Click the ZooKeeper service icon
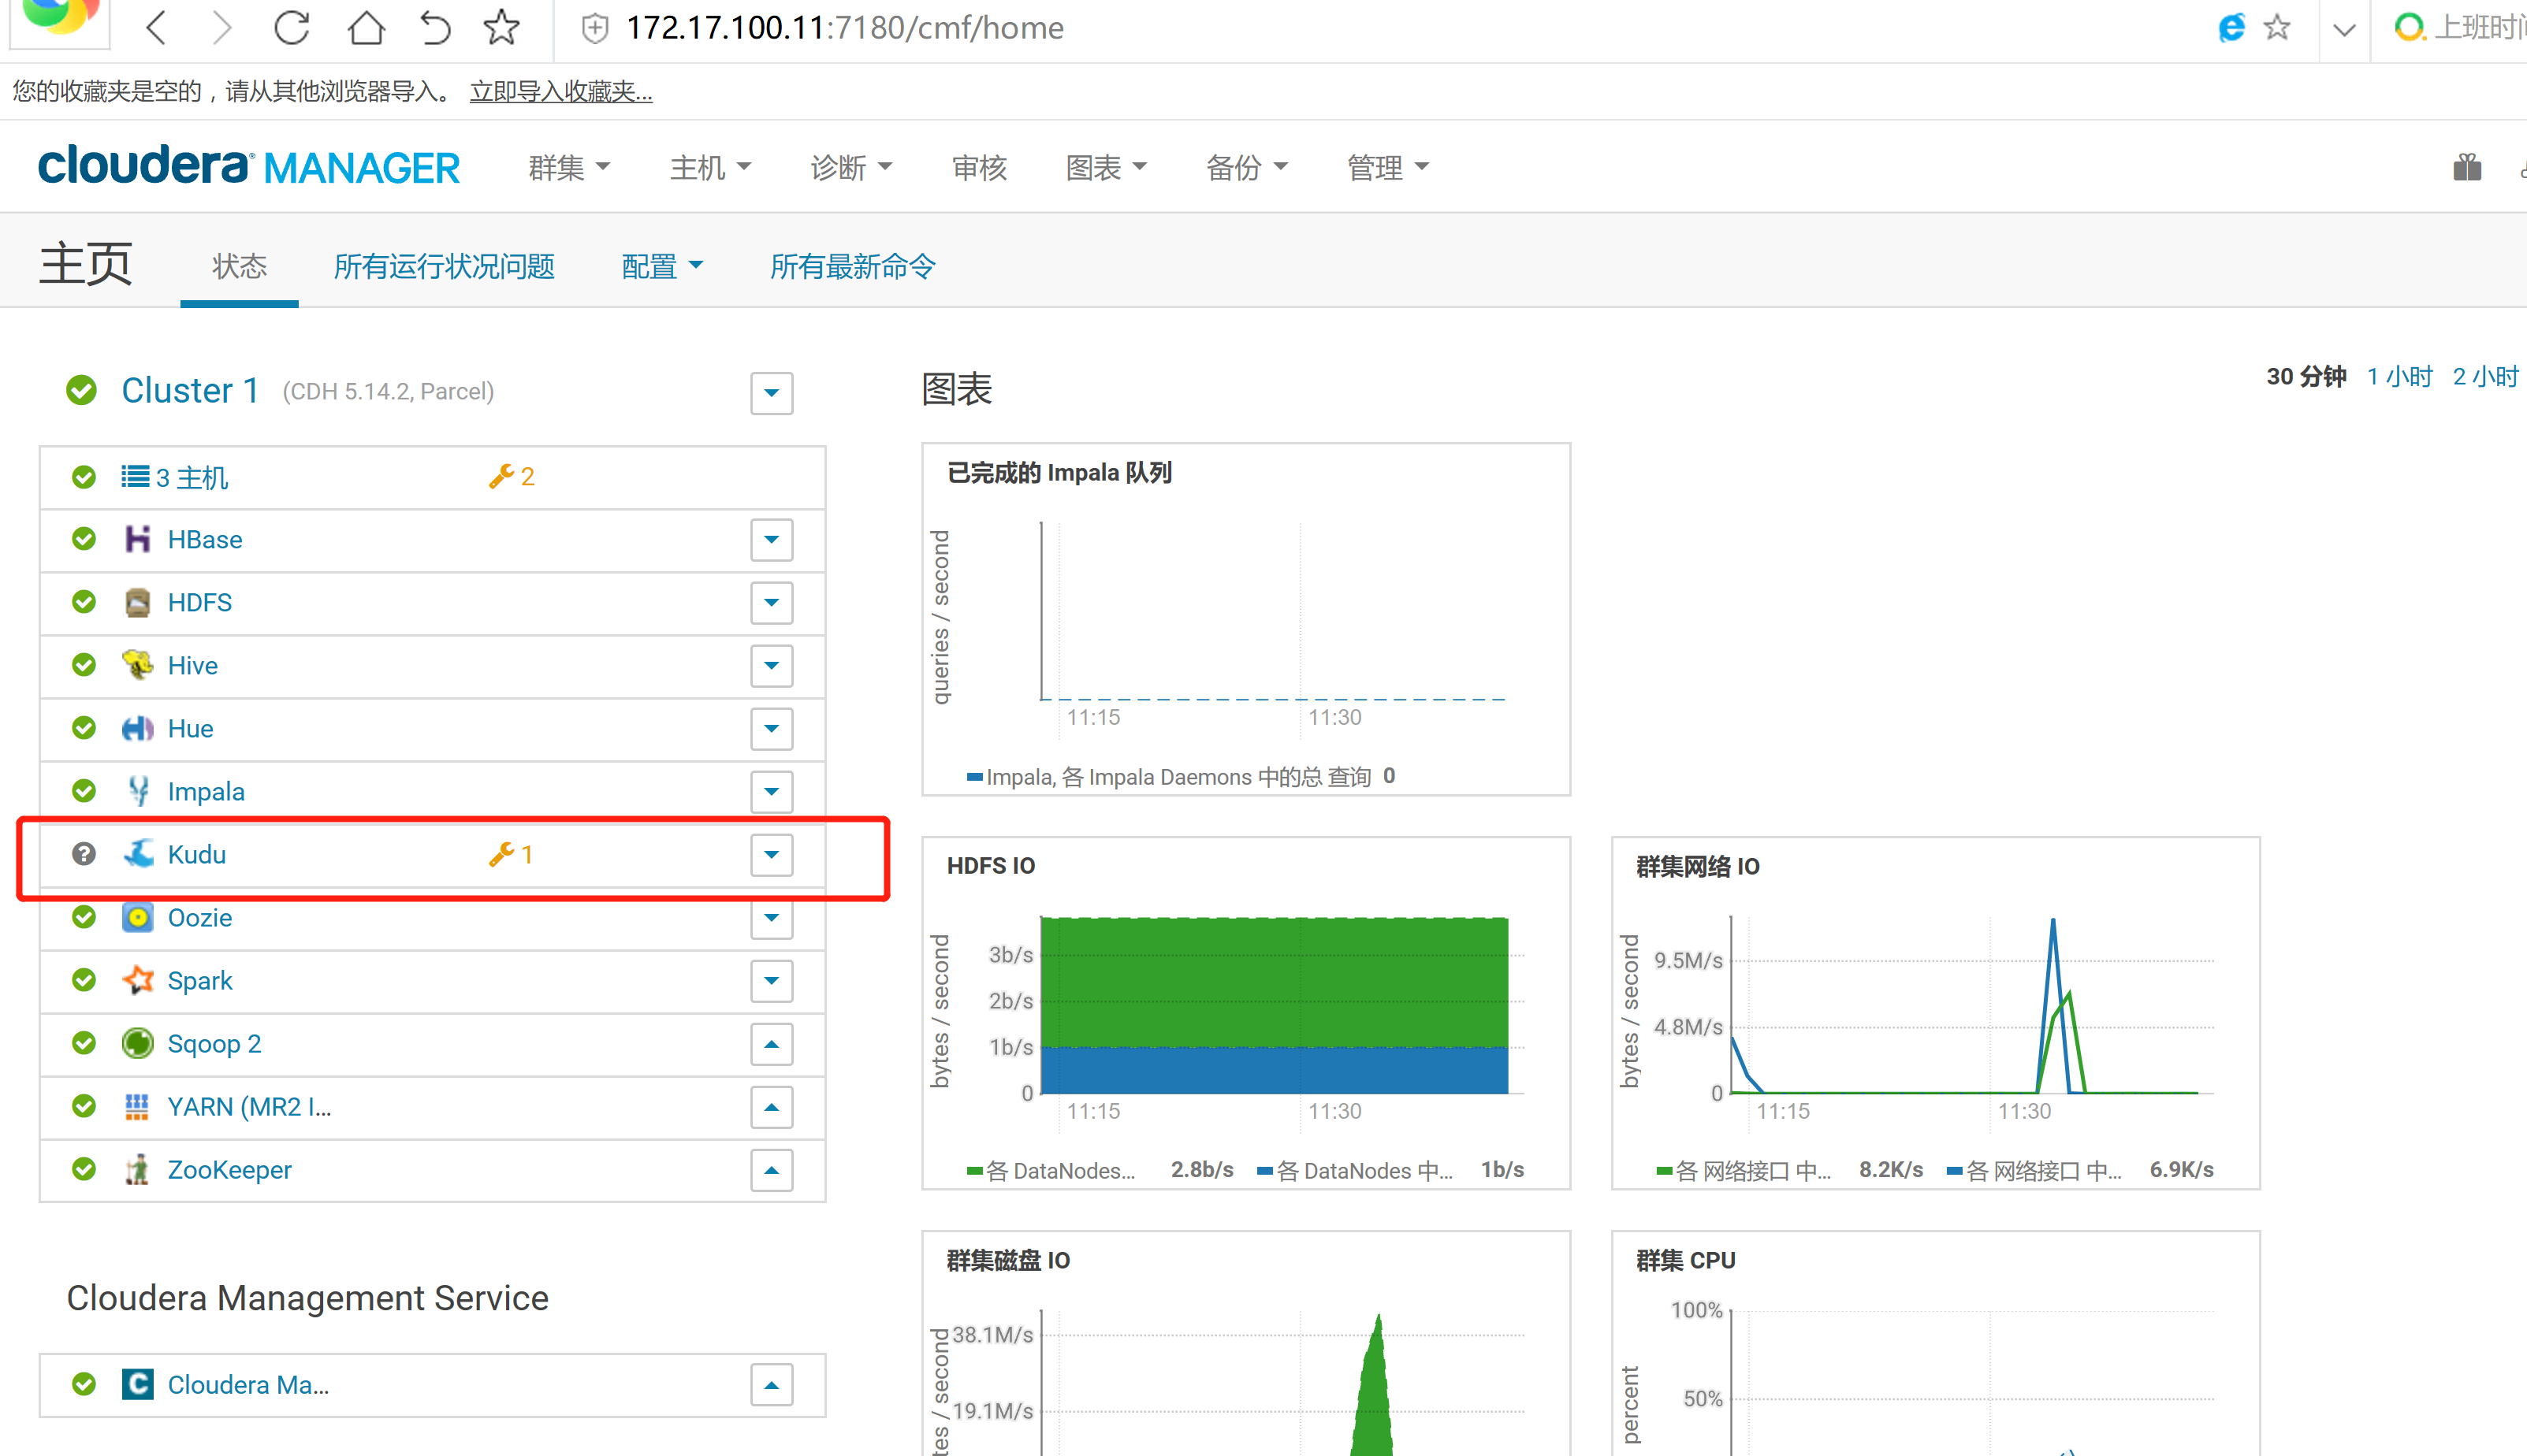The image size is (2527, 1456). click(x=137, y=1169)
